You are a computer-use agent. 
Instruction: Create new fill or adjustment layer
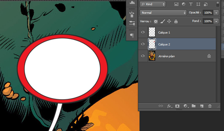point(186,106)
